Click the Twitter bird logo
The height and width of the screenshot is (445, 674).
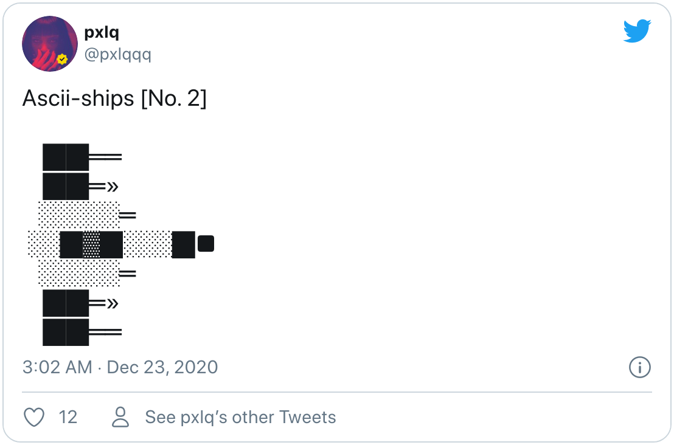click(637, 30)
